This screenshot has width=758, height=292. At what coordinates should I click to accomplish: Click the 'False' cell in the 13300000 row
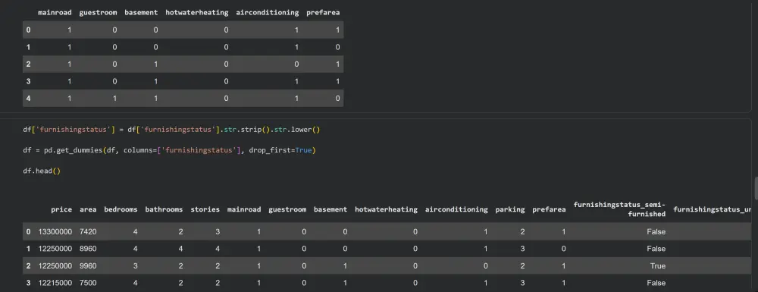click(656, 231)
